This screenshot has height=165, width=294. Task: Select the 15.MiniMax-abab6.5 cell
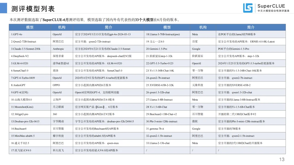pyautogui.click(x=30, y=136)
